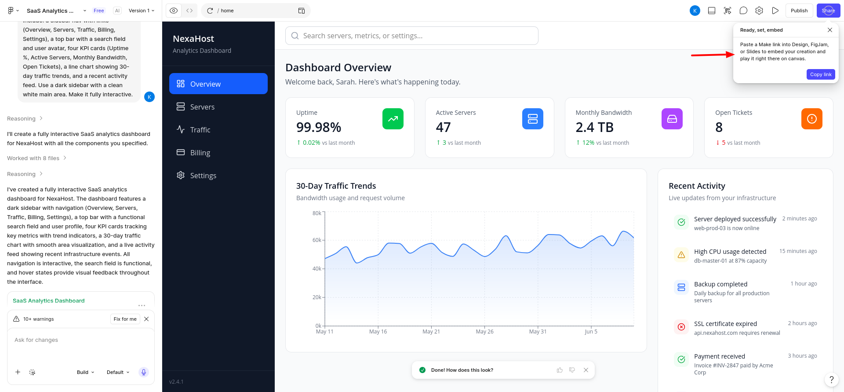The width and height of the screenshot is (844, 392).
Task: Click the warnings triangle icon
Action: [x=16, y=319]
